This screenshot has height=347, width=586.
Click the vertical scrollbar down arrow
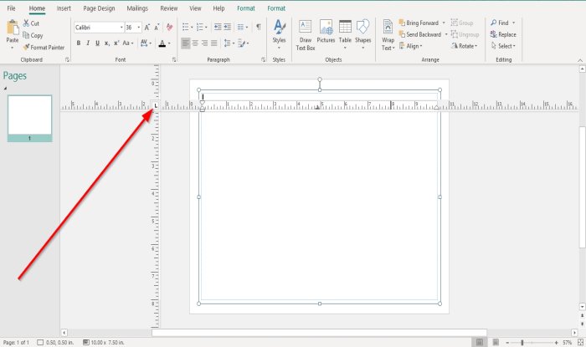point(582,306)
